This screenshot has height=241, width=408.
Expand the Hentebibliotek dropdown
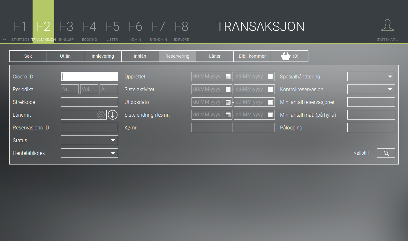click(x=113, y=153)
